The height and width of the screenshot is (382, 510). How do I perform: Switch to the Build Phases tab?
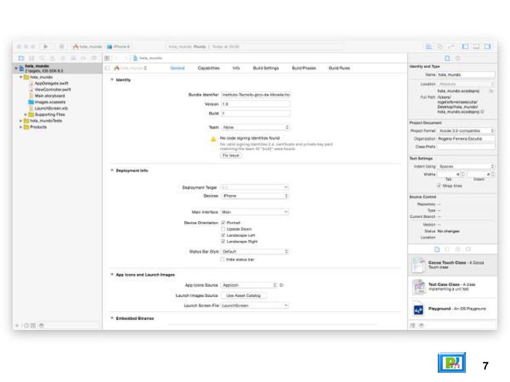[x=304, y=68]
